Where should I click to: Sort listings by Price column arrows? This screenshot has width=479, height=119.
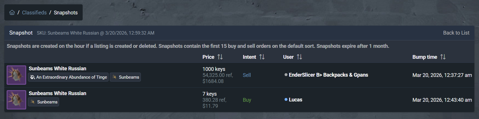pos(220,57)
